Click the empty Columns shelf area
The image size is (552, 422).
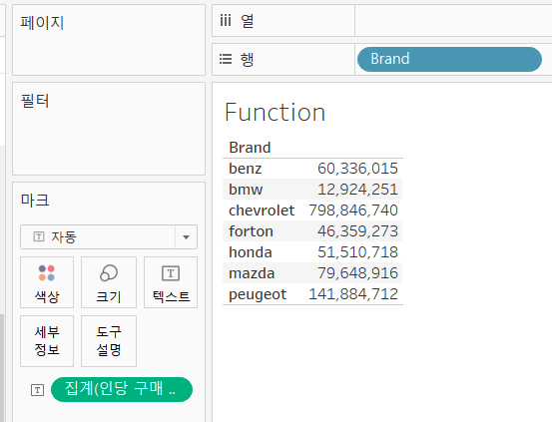point(453,20)
